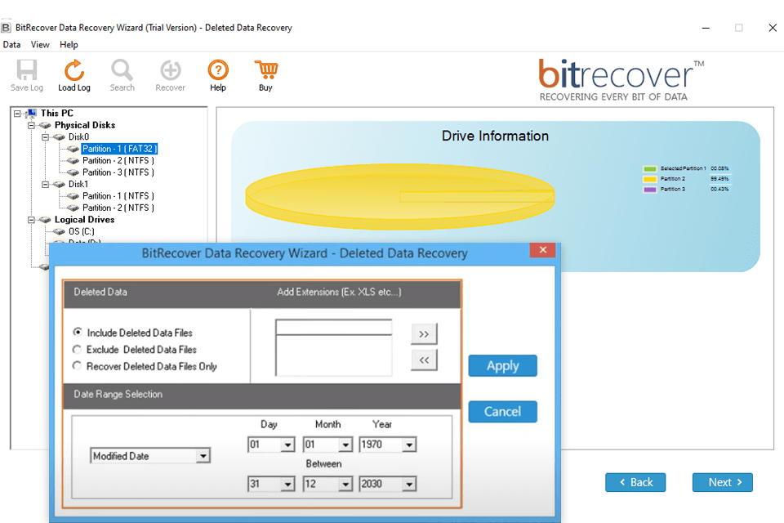Click the Search magnifier icon
Image resolution: width=784 pixels, height=523 pixels.
click(122, 70)
